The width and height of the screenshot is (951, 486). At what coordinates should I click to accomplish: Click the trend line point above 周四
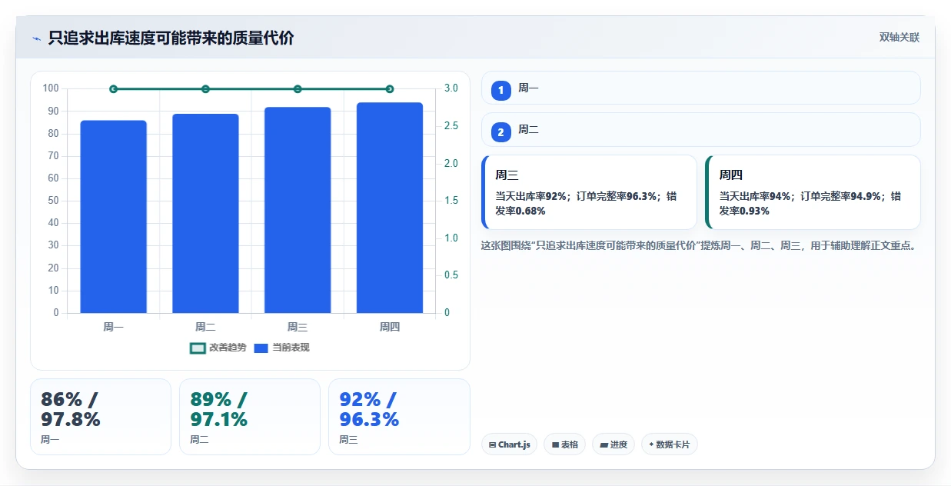tap(390, 89)
